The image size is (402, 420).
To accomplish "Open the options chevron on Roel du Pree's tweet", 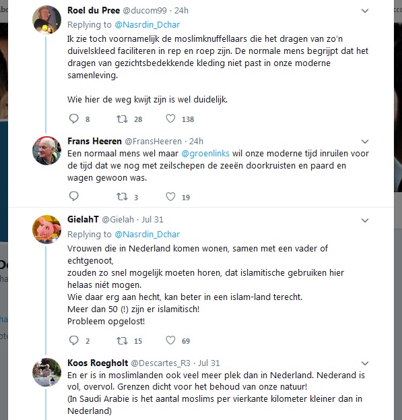I will point(365,11).
